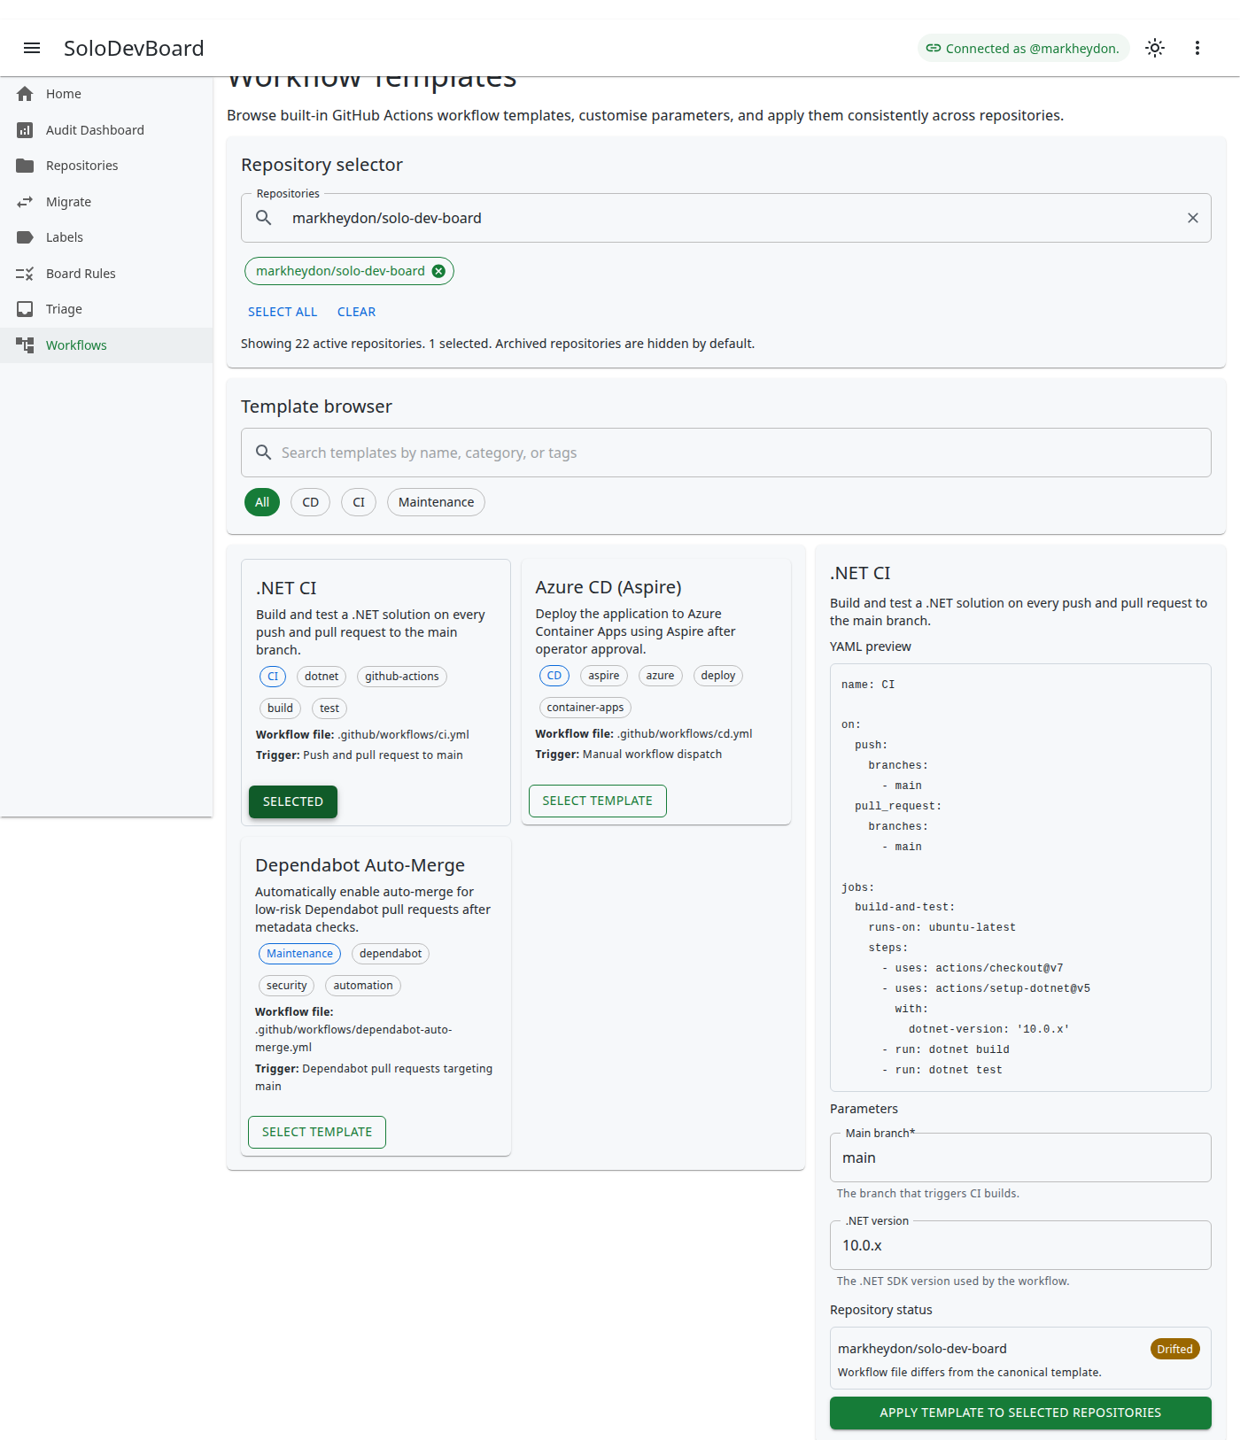Screen dimensions: 1240x1440
Task: Open Triage in sidebar
Action: 106,309
